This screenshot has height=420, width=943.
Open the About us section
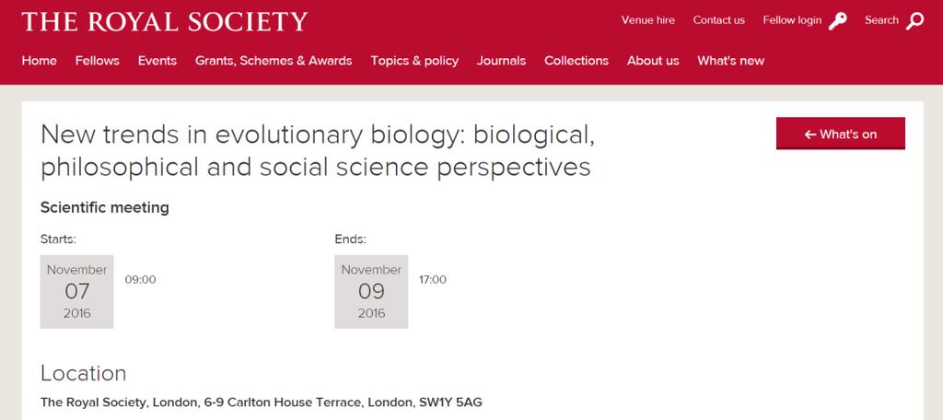pyautogui.click(x=653, y=61)
